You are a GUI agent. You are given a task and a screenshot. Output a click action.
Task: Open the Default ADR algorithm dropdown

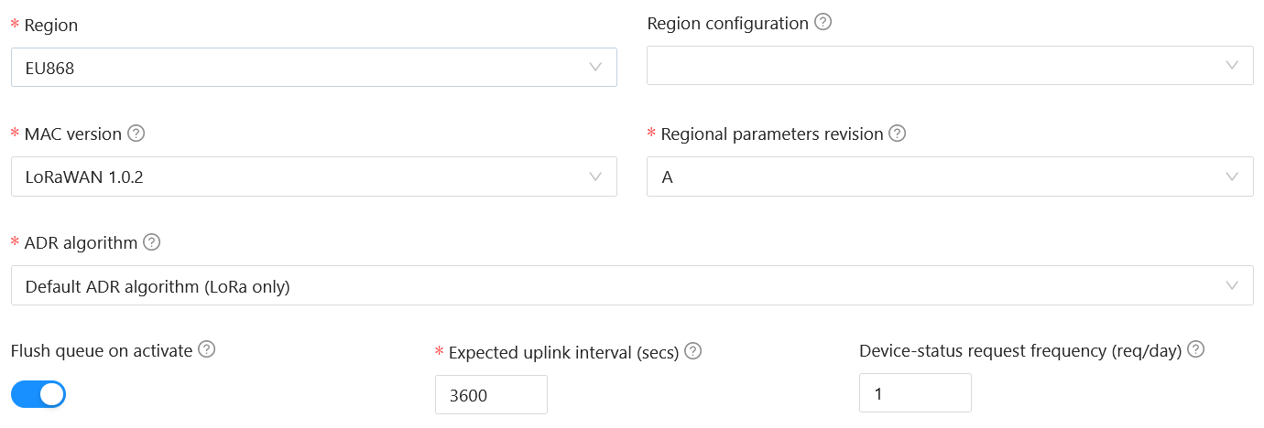point(632,286)
